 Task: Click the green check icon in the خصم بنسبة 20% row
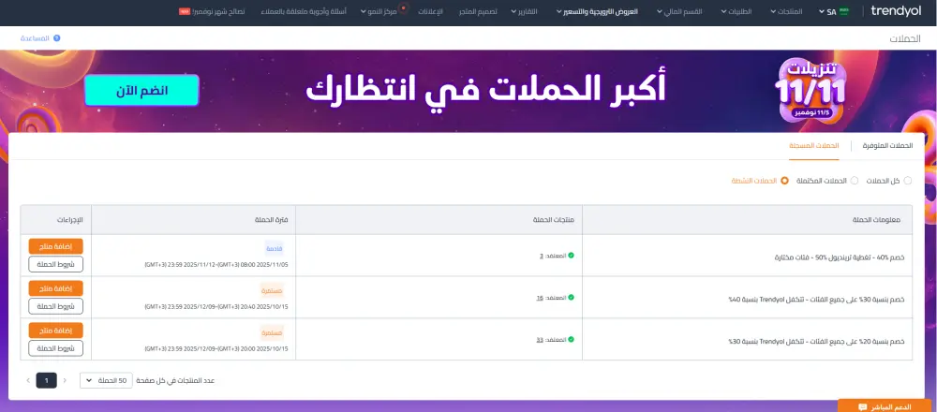coord(571,339)
